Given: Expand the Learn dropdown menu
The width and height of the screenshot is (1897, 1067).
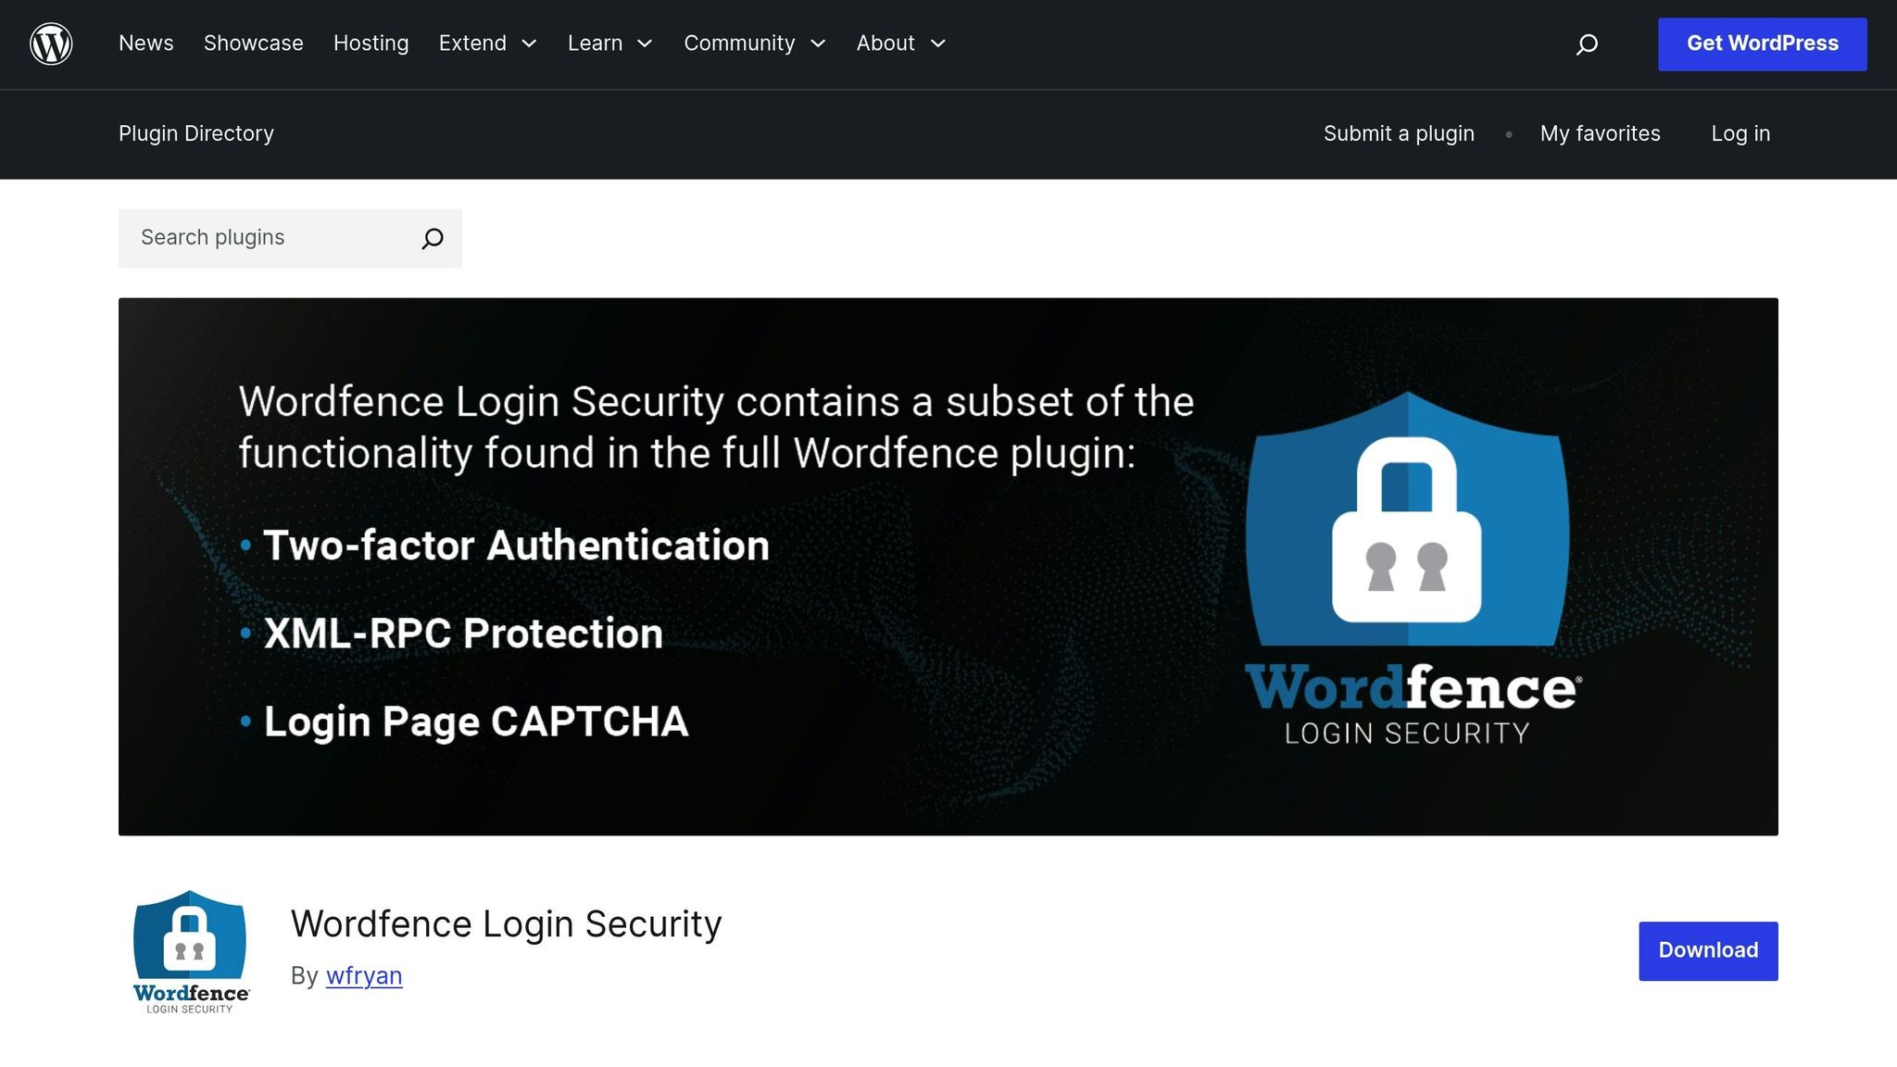Looking at the screenshot, I should 609,44.
